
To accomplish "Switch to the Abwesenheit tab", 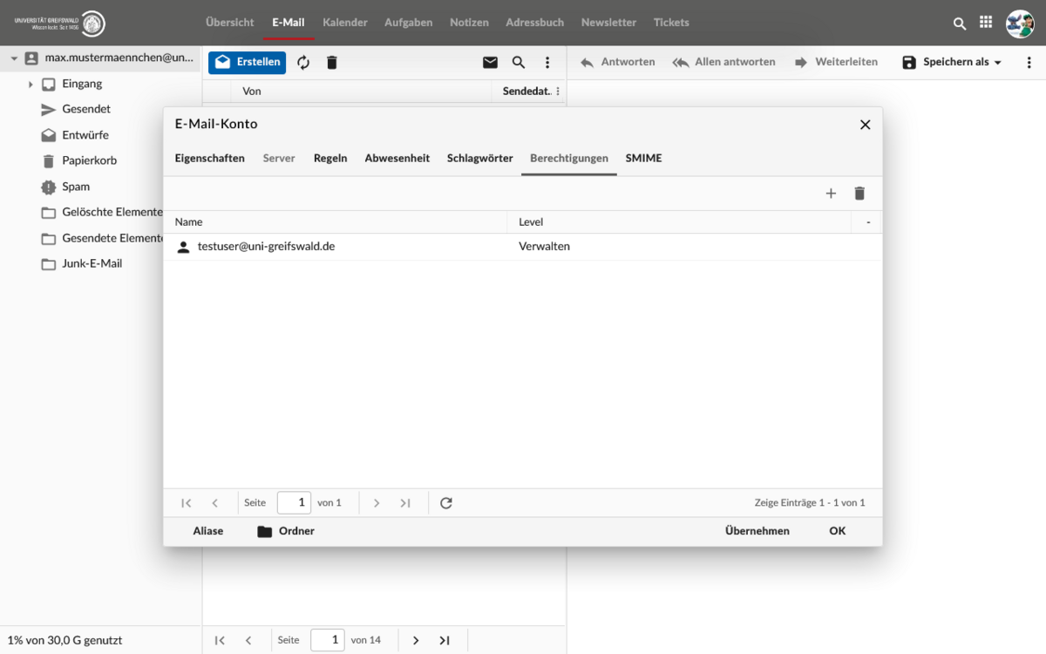I will [x=397, y=159].
